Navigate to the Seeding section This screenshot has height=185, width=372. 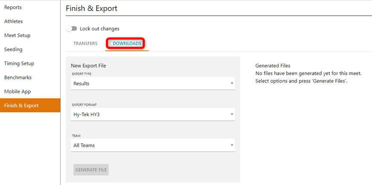tap(13, 49)
